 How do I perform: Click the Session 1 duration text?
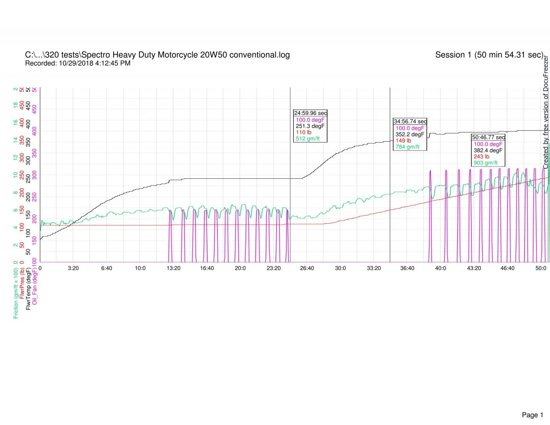[x=489, y=55]
